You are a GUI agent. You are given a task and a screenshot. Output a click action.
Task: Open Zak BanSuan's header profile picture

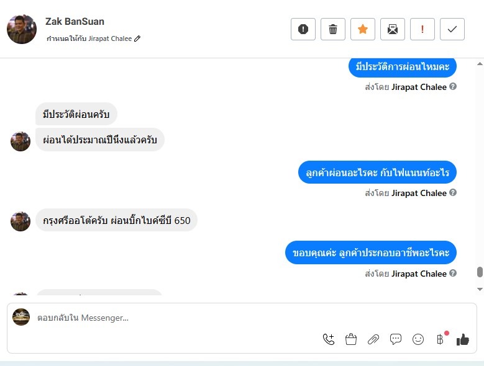22,29
